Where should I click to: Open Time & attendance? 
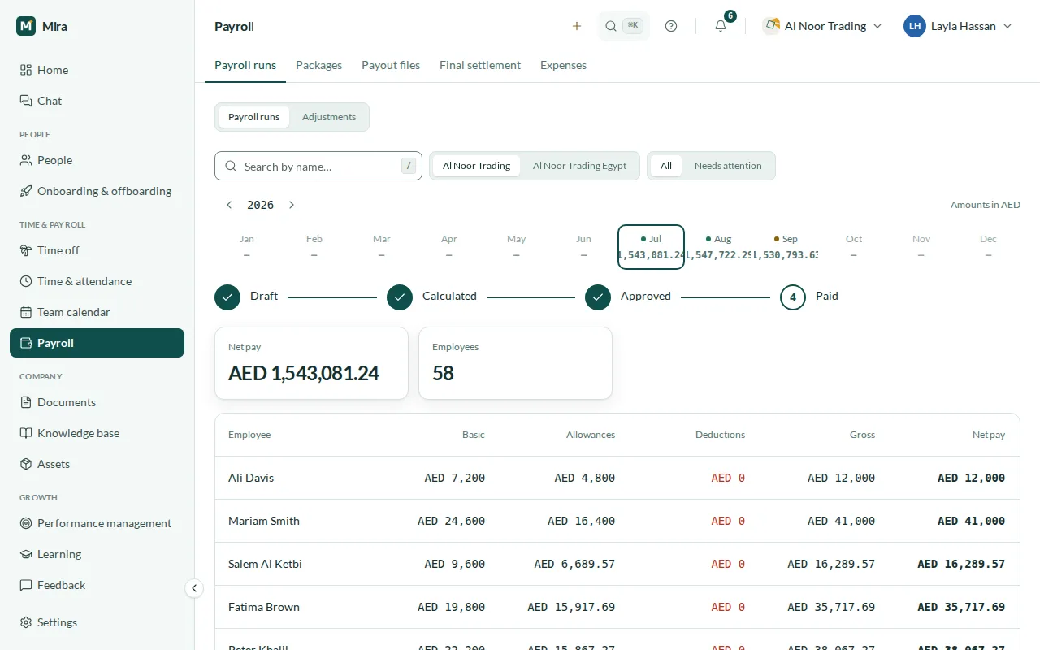(x=97, y=281)
